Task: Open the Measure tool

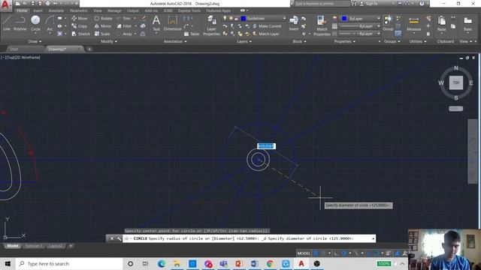Action: click(x=414, y=24)
